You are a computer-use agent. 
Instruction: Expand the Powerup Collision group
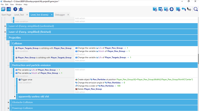click(8, 108)
